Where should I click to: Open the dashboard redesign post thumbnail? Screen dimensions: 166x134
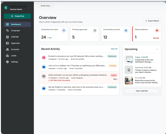point(129,60)
